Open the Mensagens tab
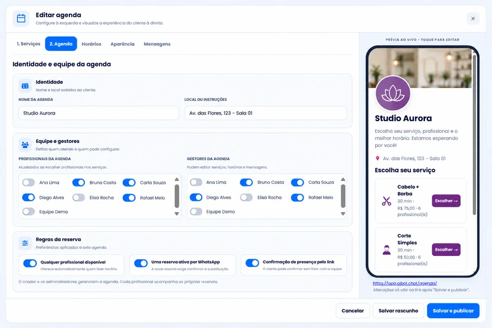The image size is (492, 328). pos(157,44)
